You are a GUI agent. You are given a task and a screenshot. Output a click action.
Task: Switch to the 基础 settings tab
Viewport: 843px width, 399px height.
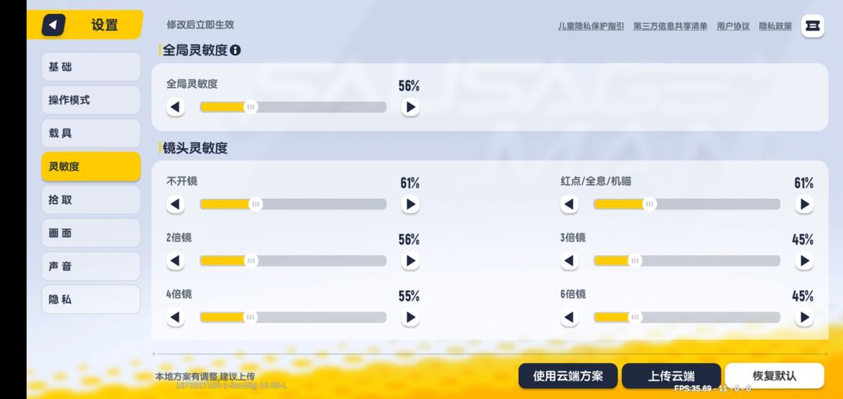point(91,67)
